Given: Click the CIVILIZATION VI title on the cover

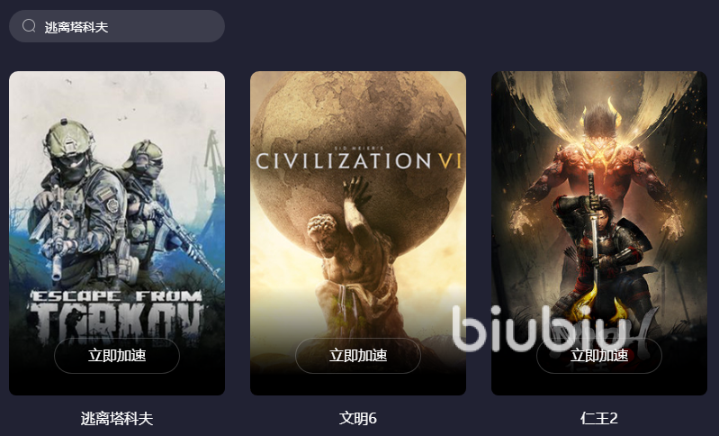Looking at the screenshot, I should 358,160.
